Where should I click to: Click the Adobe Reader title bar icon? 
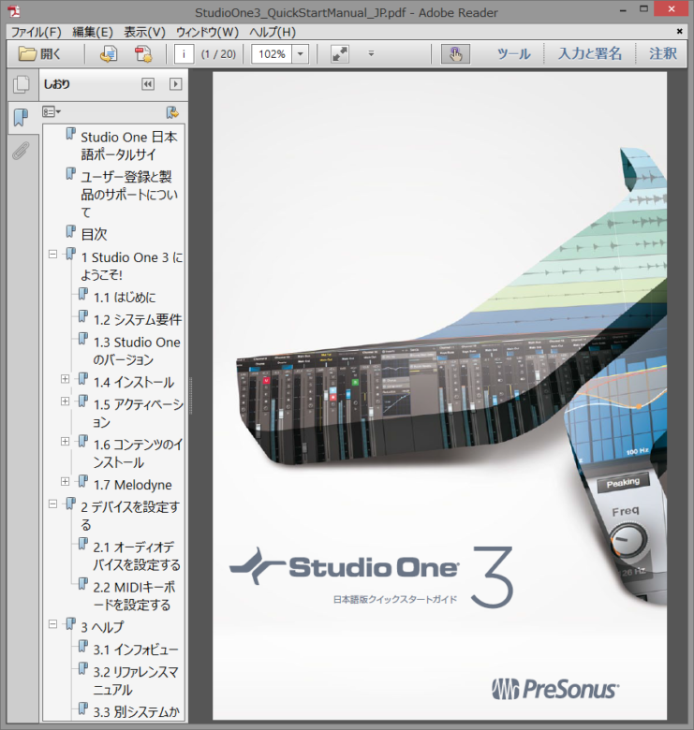(x=14, y=10)
